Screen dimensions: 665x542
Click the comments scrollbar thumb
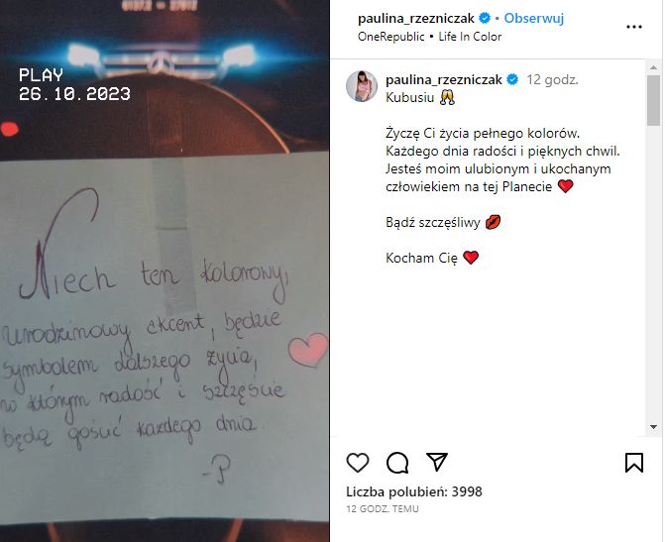(653, 100)
